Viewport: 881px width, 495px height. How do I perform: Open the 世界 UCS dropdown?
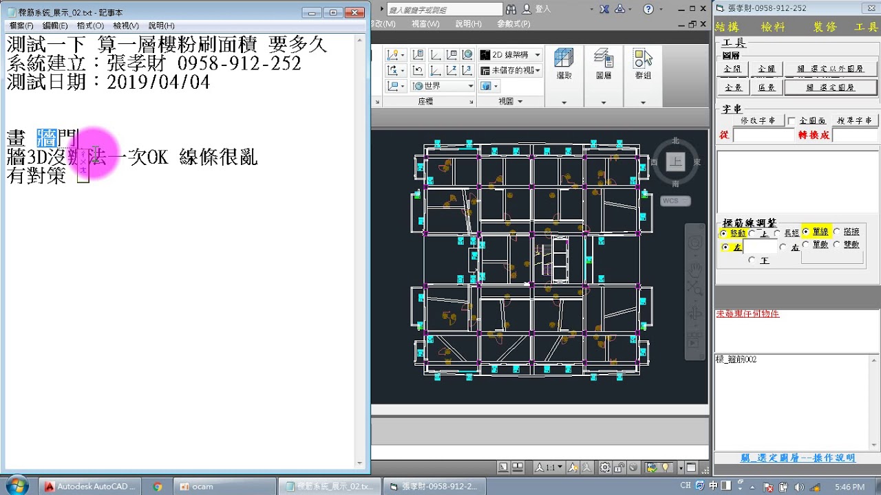click(443, 86)
